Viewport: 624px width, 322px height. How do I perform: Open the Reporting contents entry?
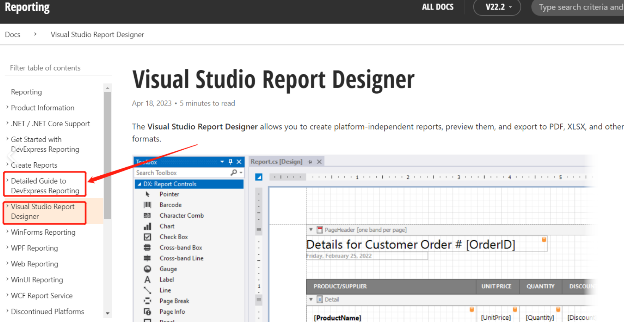point(26,92)
